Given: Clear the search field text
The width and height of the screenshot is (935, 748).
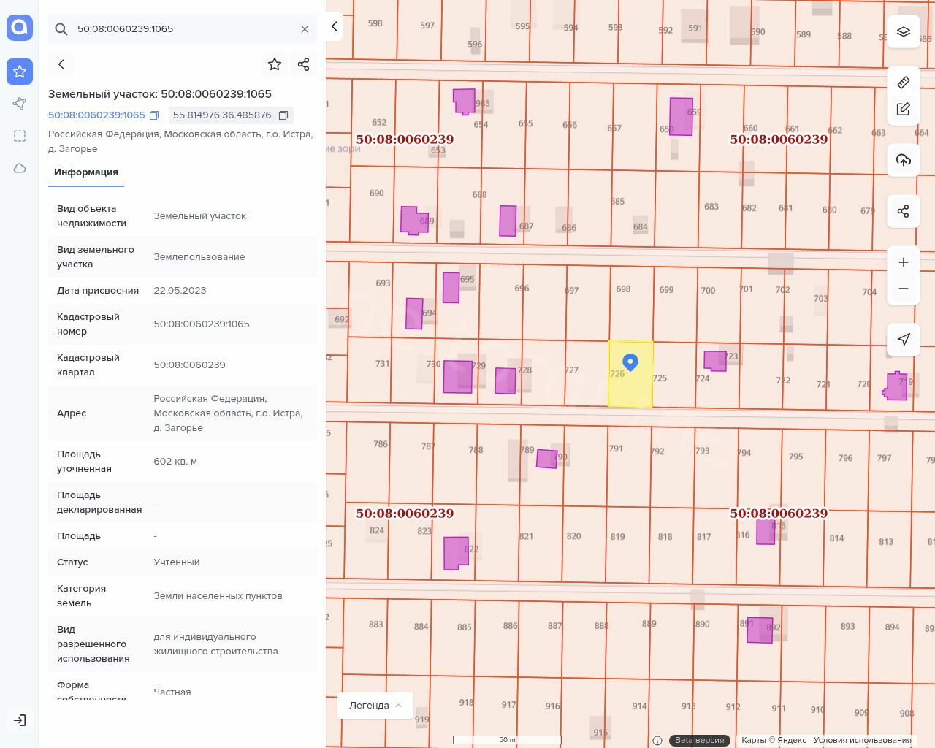Looking at the screenshot, I should pyautogui.click(x=305, y=29).
